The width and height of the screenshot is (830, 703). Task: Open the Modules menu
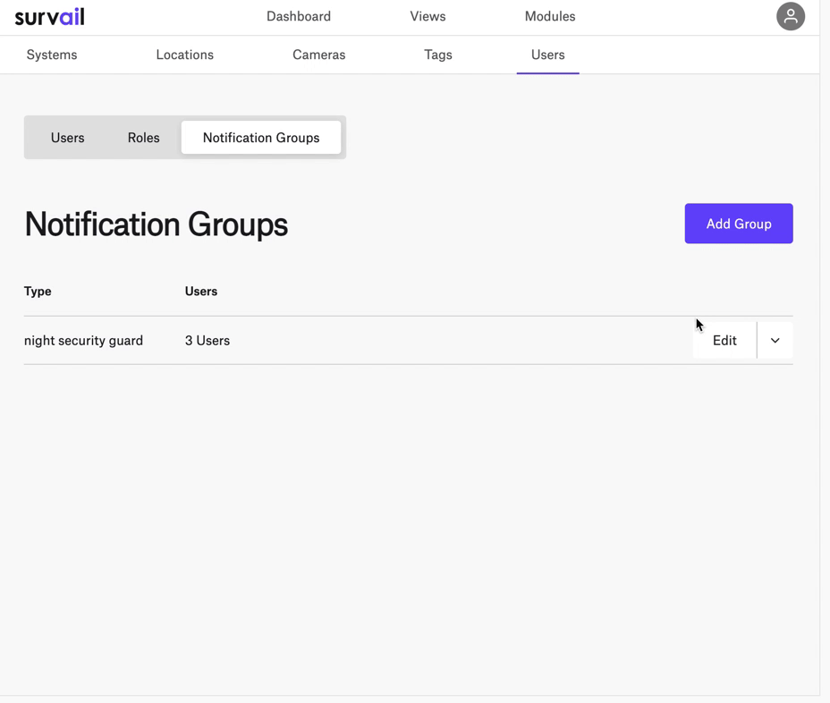550,16
